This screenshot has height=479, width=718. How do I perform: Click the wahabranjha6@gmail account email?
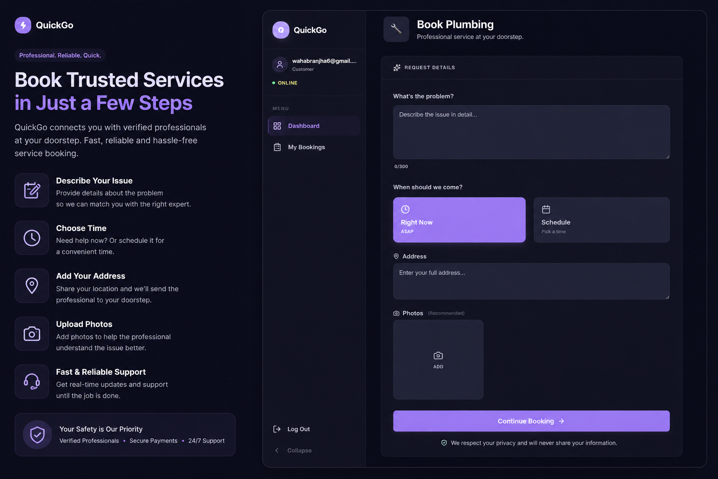tap(324, 61)
